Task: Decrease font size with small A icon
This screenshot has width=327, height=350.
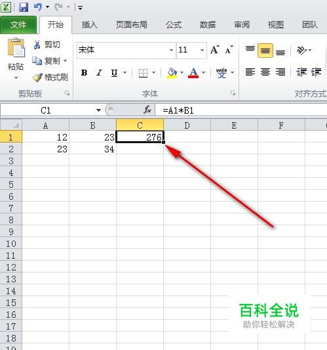Action: point(229,50)
